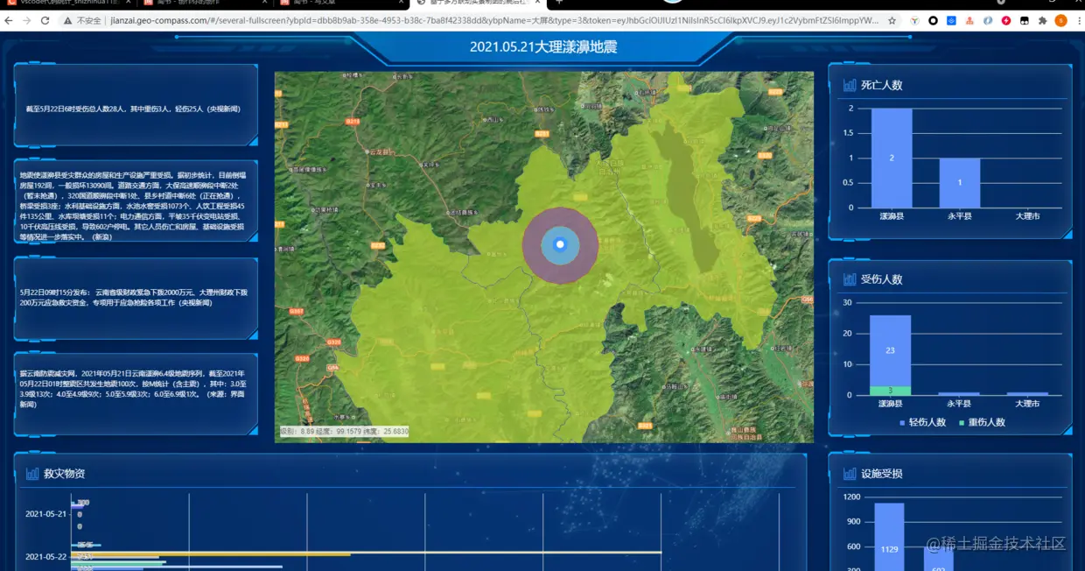The height and width of the screenshot is (571, 1085).
Task: Click the 救灾物资 panel title
Action: pos(64,474)
